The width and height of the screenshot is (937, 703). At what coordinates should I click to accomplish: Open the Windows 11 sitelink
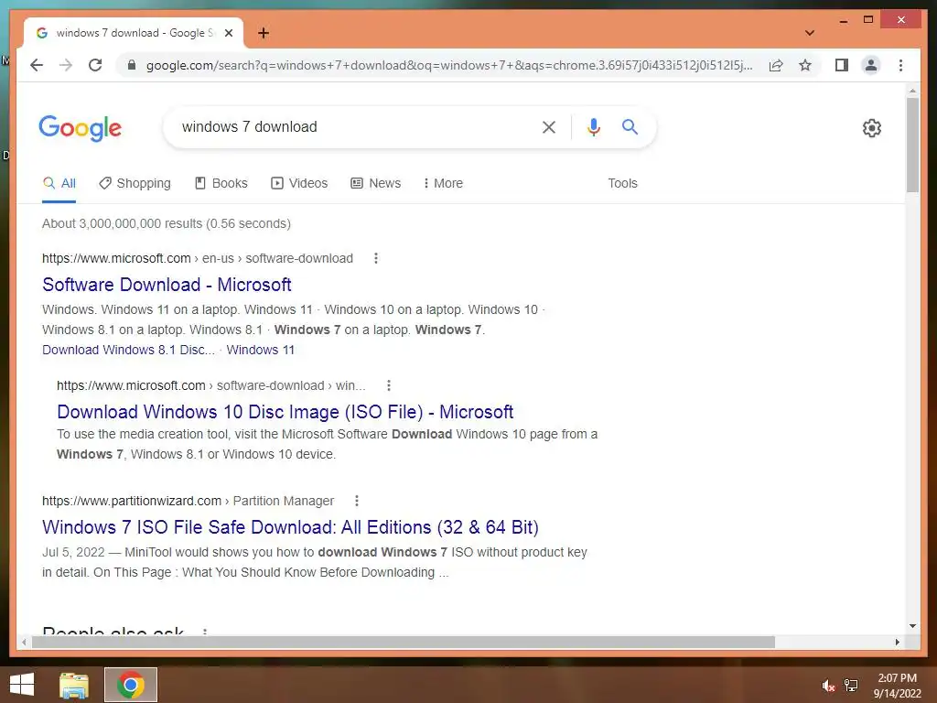point(261,350)
